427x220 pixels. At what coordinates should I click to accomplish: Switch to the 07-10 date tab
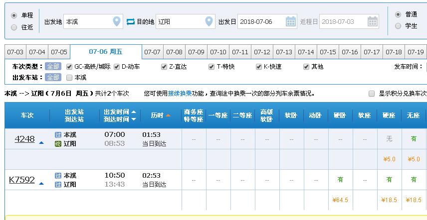pyautogui.click(x=218, y=52)
